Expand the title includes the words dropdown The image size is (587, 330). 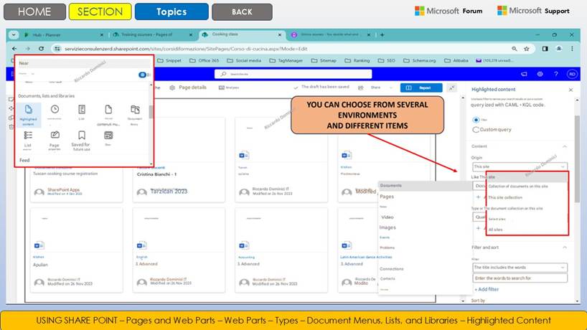tap(520, 268)
